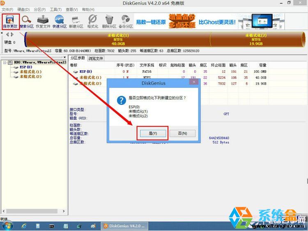The image size is (308, 231).
Task: Click the Save Changes (保存更改) toolbar icon
Action: pos(10,21)
